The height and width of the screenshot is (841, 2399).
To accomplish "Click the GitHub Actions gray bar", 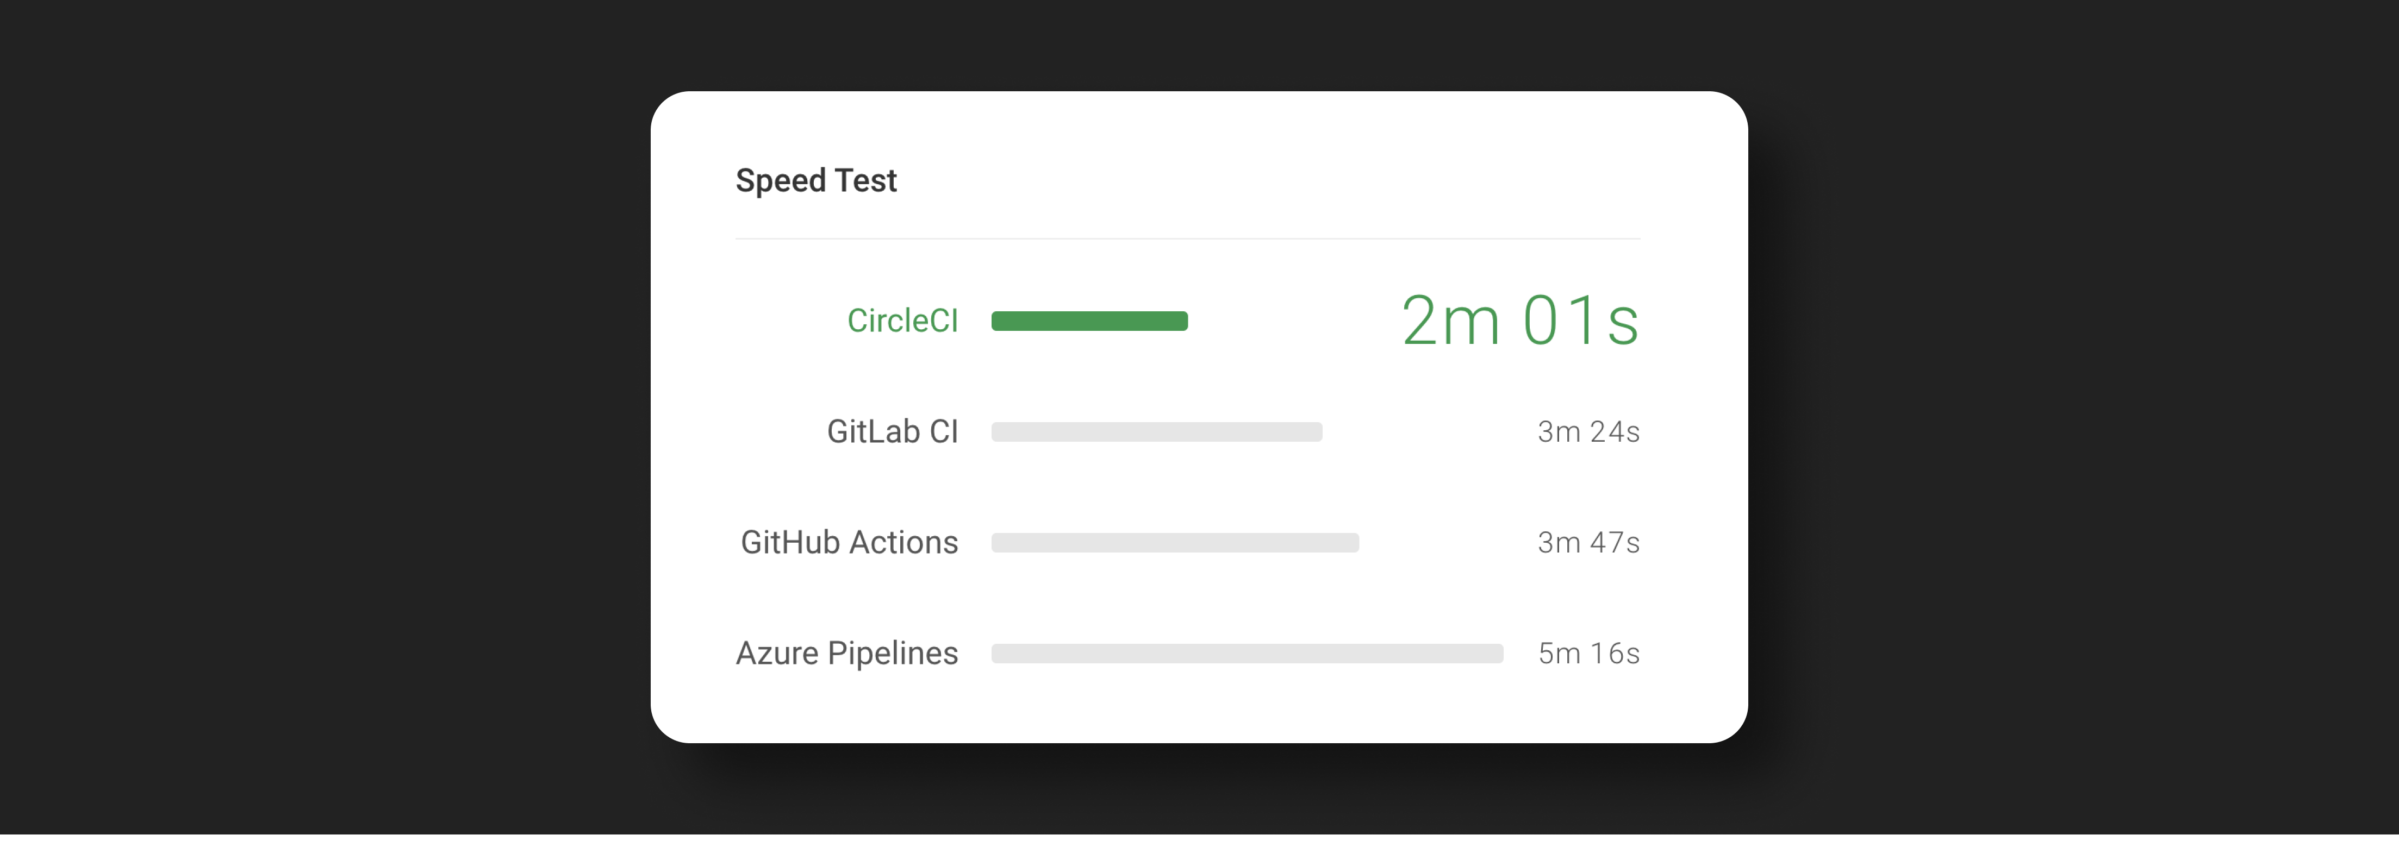I will point(1174,542).
